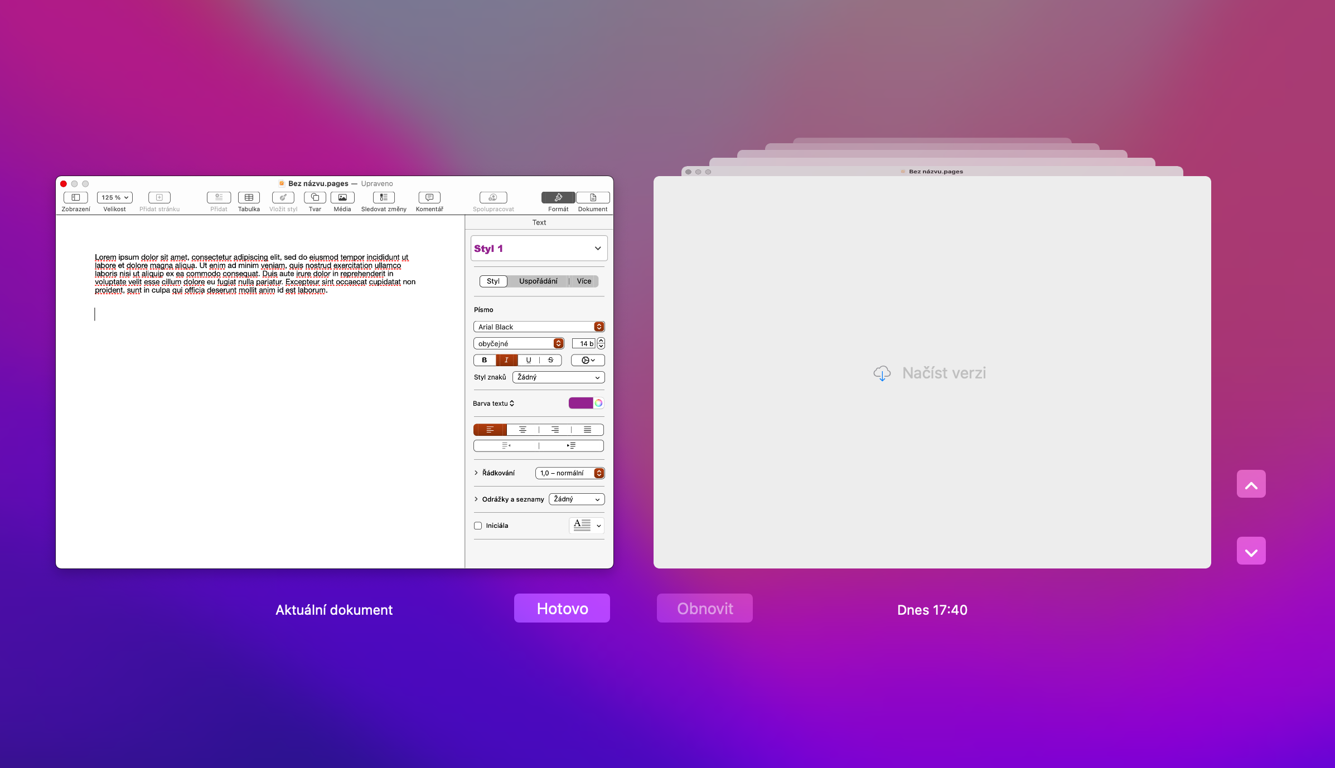
Task: Open the Dokument inspector icon
Action: click(592, 197)
